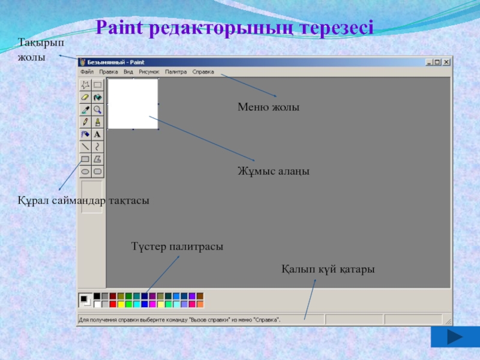Activate the Airbrush spray tool
The height and width of the screenshot is (360, 480).
(85, 135)
